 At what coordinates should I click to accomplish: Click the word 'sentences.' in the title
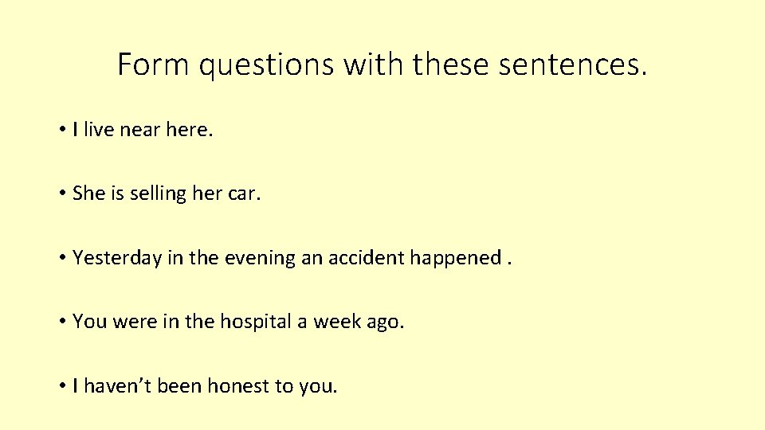click(573, 64)
